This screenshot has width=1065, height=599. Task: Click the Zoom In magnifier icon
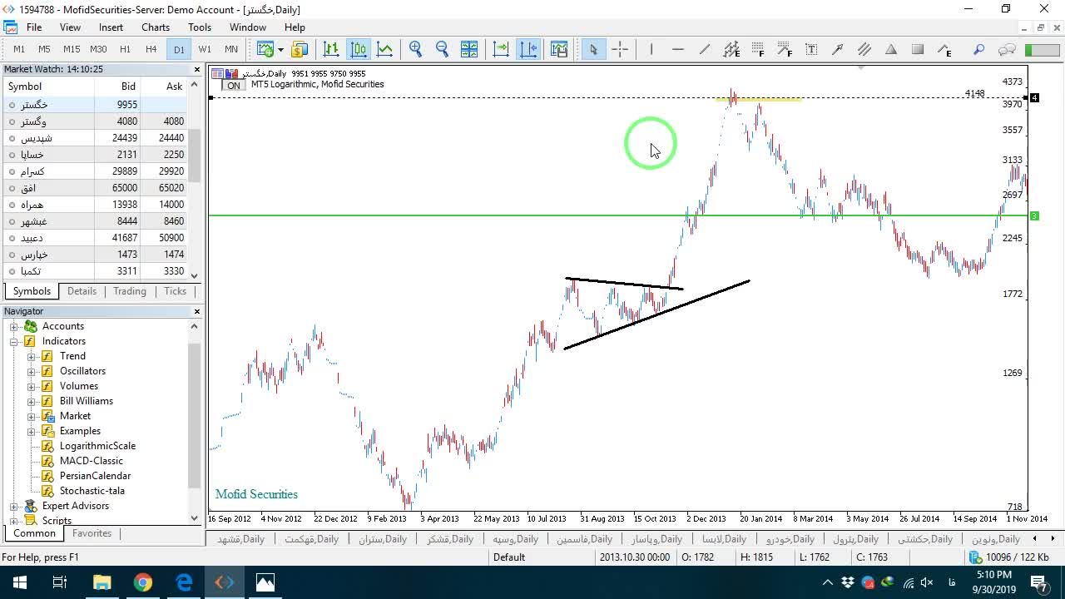(x=416, y=49)
